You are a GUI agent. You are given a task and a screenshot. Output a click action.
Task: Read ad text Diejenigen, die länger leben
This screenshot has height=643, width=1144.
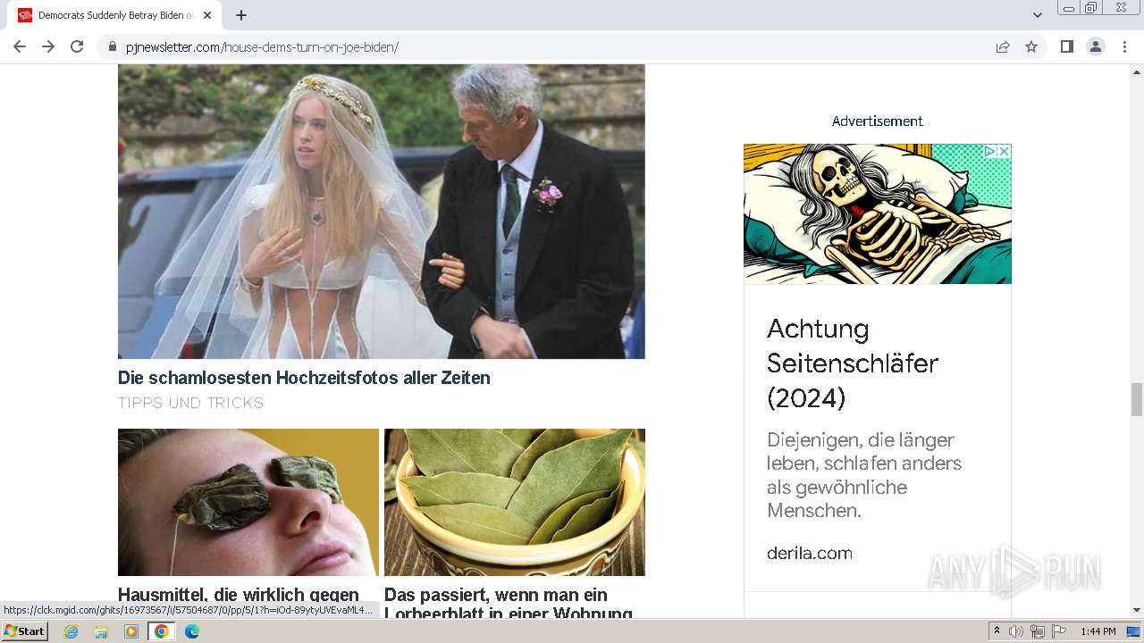tap(864, 475)
